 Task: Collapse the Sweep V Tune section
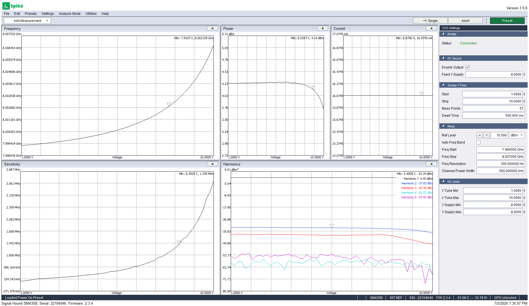[x=443, y=85]
